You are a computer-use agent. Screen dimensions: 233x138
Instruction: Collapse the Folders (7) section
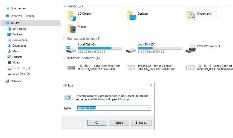click(64, 6)
